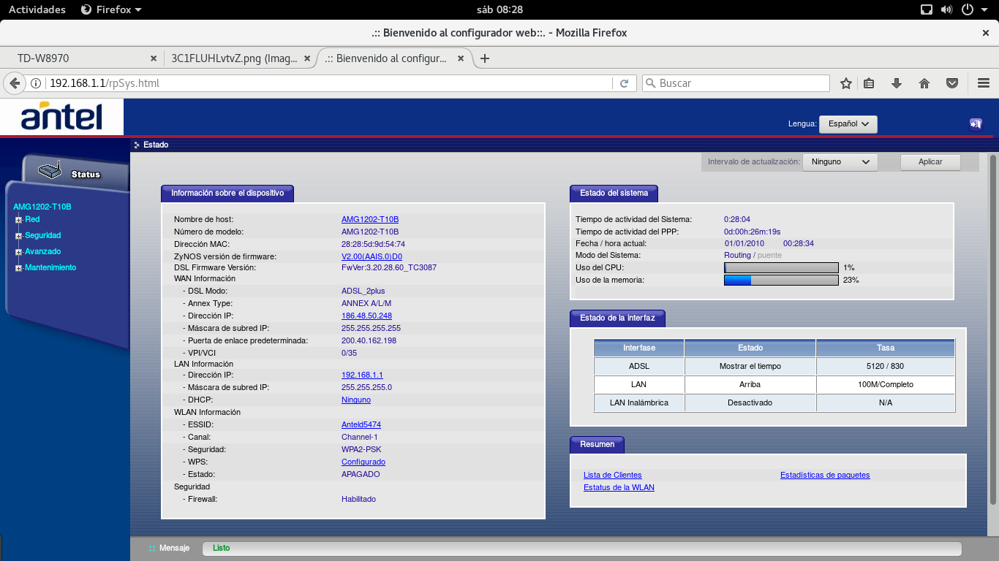999x561 pixels.
Task: Click the Mostrar el tiempo status cell
Action: pyautogui.click(x=750, y=366)
